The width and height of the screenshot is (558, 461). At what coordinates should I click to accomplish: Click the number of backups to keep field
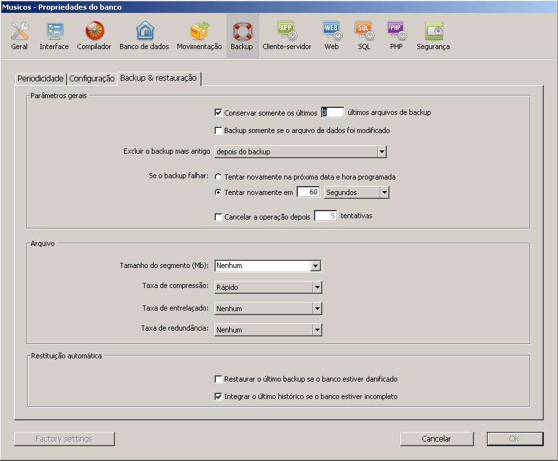tap(333, 112)
